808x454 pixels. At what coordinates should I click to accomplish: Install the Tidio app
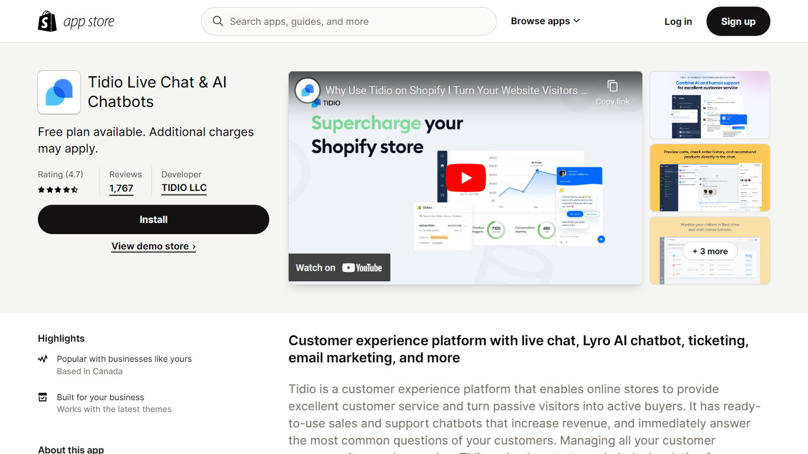point(153,219)
